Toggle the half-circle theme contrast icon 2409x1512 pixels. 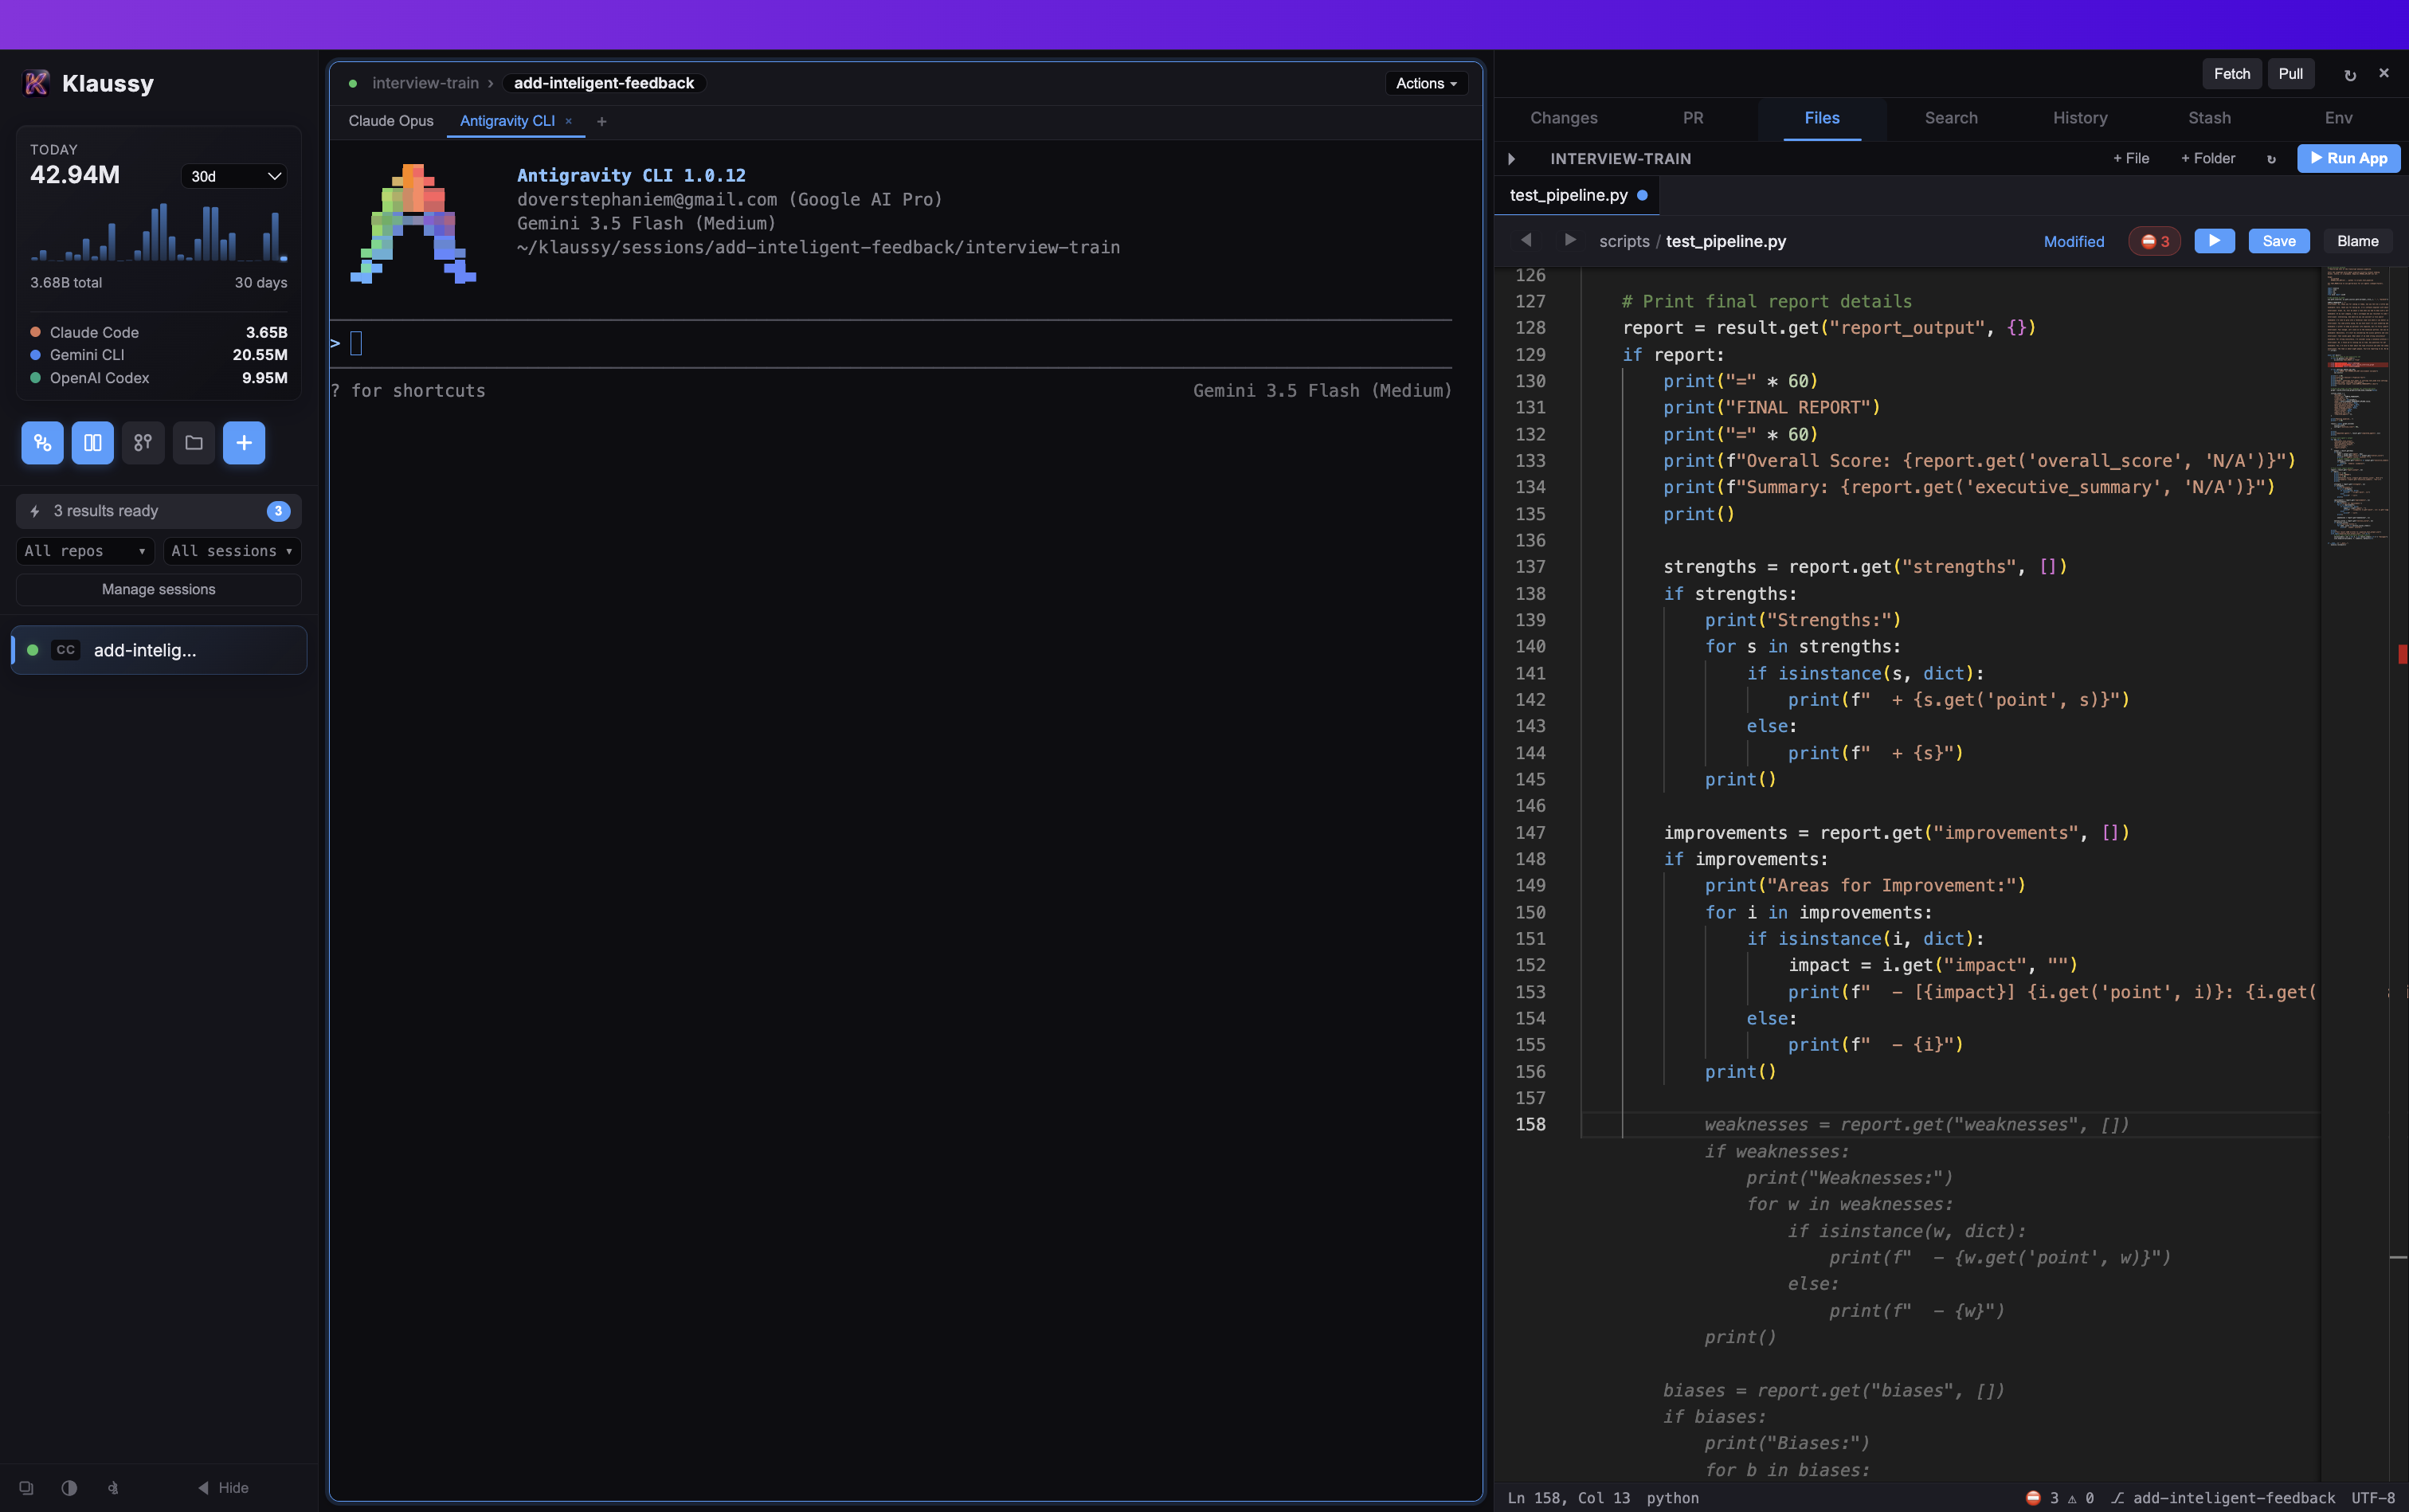[69, 1488]
